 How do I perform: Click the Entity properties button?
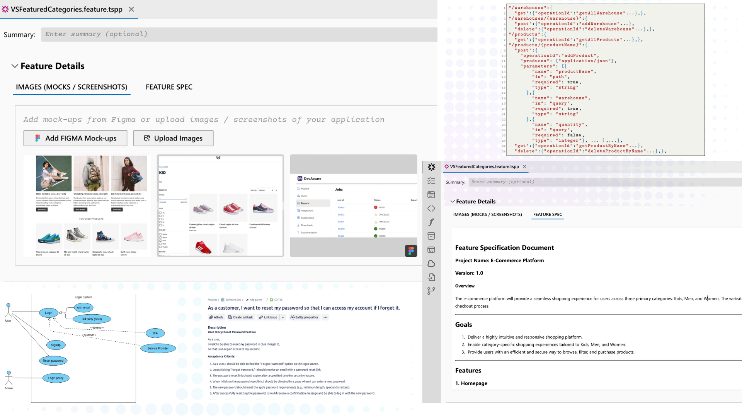point(305,317)
